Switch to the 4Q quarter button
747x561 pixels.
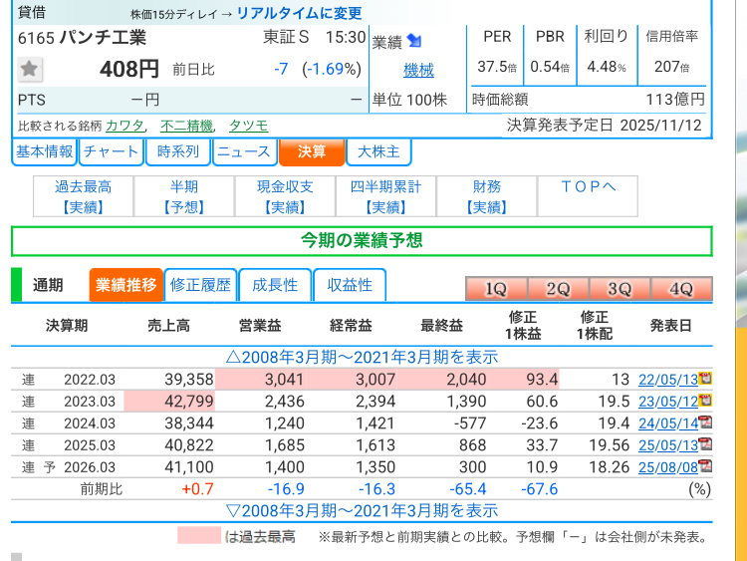[681, 289]
